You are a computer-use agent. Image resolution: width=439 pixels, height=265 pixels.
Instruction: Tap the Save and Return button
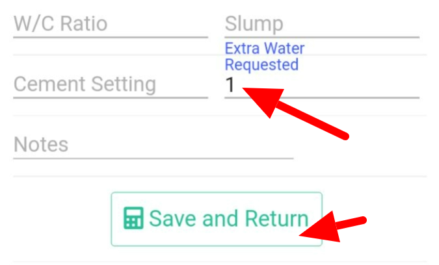217,219
